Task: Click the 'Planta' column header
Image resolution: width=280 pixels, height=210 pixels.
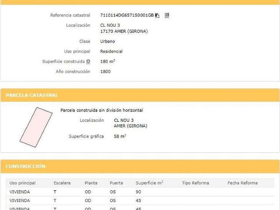Action: click(91, 183)
